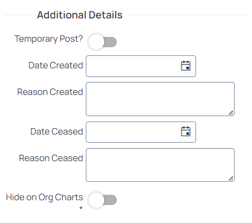Click the Reason Created resize handle
This screenshot has width=252, height=223.
231,113
